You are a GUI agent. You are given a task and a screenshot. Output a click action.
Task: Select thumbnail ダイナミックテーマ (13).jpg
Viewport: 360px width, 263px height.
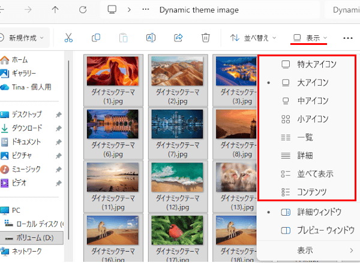(235, 186)
